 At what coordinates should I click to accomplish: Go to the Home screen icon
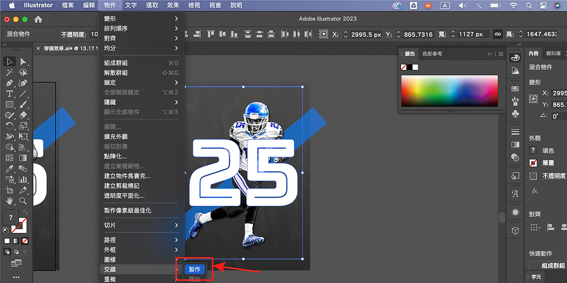pyautogui.click(x=38, y=19)
